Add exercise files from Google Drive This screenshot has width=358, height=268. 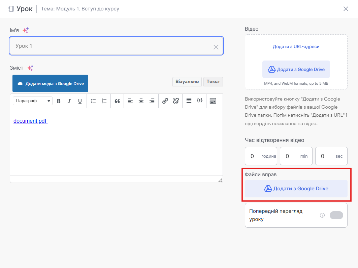tap(296, 189)
